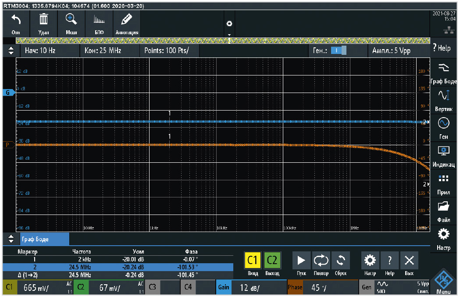This screenshot has height=297, width=460.
Task: Click the -0.07 ° phase value
Action: (x=190, y=259)
